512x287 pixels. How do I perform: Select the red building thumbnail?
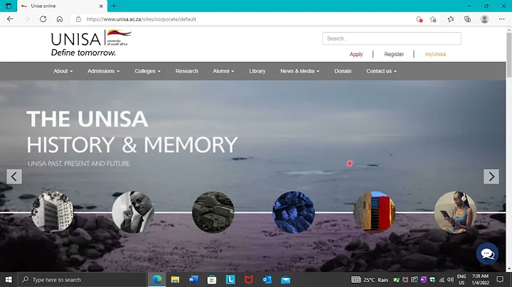coord(374,212)
